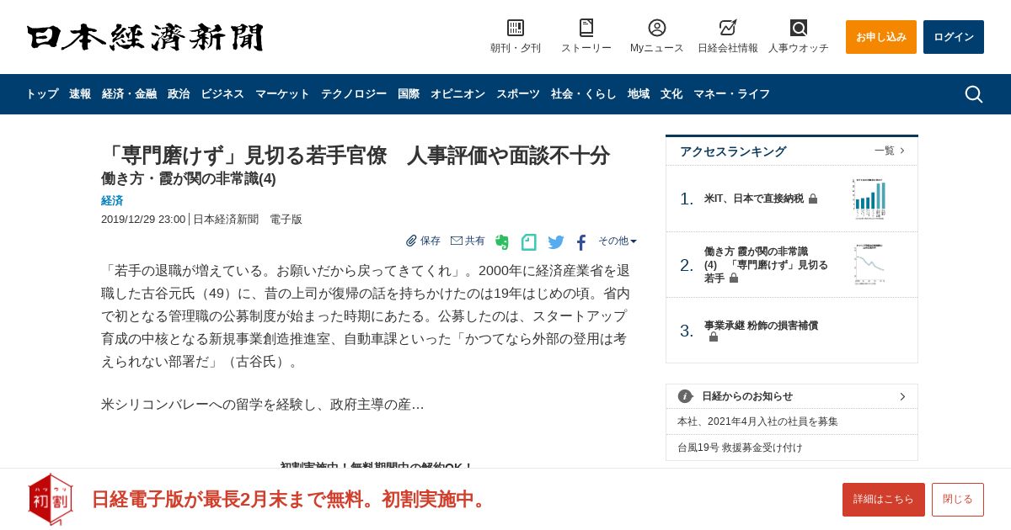The image size is (1011, 530).
Task: Click thumbnail chart for ranking item 2
Action: (x=869, y=265)
